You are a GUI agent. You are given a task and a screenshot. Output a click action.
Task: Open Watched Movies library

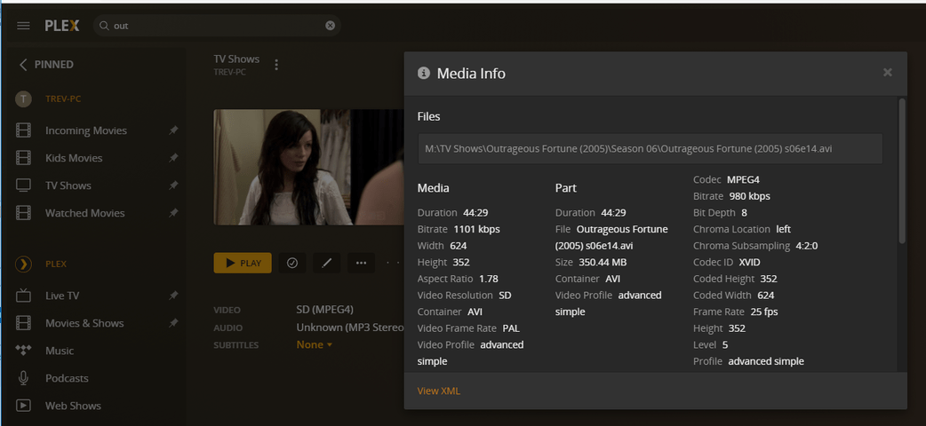click(x=85, y=213)
